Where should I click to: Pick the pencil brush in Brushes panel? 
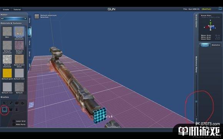pyautogui.click(x=11, y=103)
